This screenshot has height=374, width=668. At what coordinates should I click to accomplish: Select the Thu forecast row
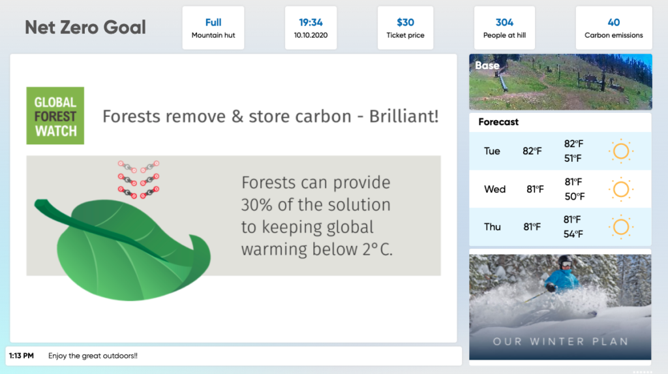560,227
